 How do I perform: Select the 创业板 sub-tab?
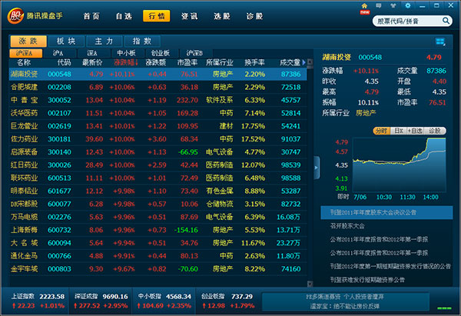coord(161,53)
